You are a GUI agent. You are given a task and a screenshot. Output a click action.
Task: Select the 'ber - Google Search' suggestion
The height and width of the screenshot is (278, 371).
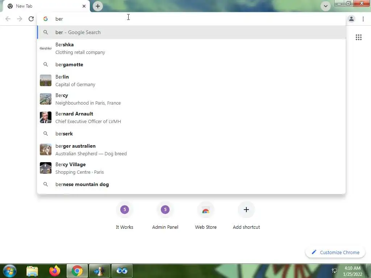click(192, 32)
